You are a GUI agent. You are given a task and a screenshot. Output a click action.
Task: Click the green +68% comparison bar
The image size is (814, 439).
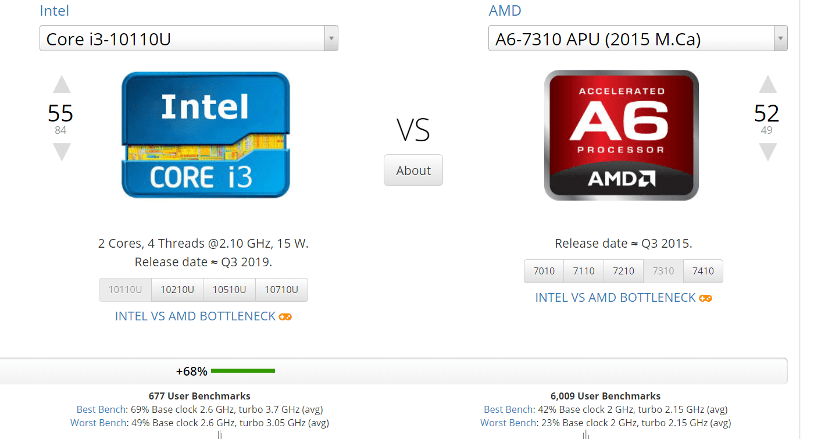pyautogui.click(x=243, y=370)
